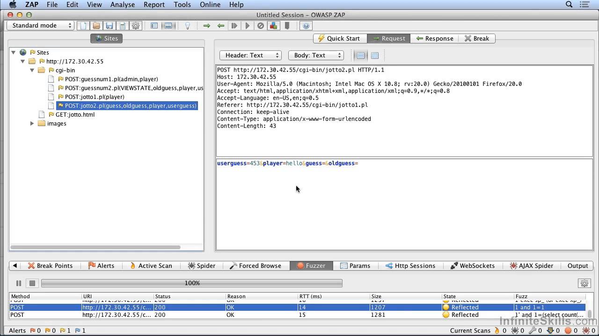Viewport: 599px width, 336px height.
Task: Stop the fuzzer with the stop button
Action: [32, 283]
